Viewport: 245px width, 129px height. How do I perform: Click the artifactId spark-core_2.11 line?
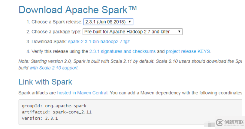[x=56, y=112]
